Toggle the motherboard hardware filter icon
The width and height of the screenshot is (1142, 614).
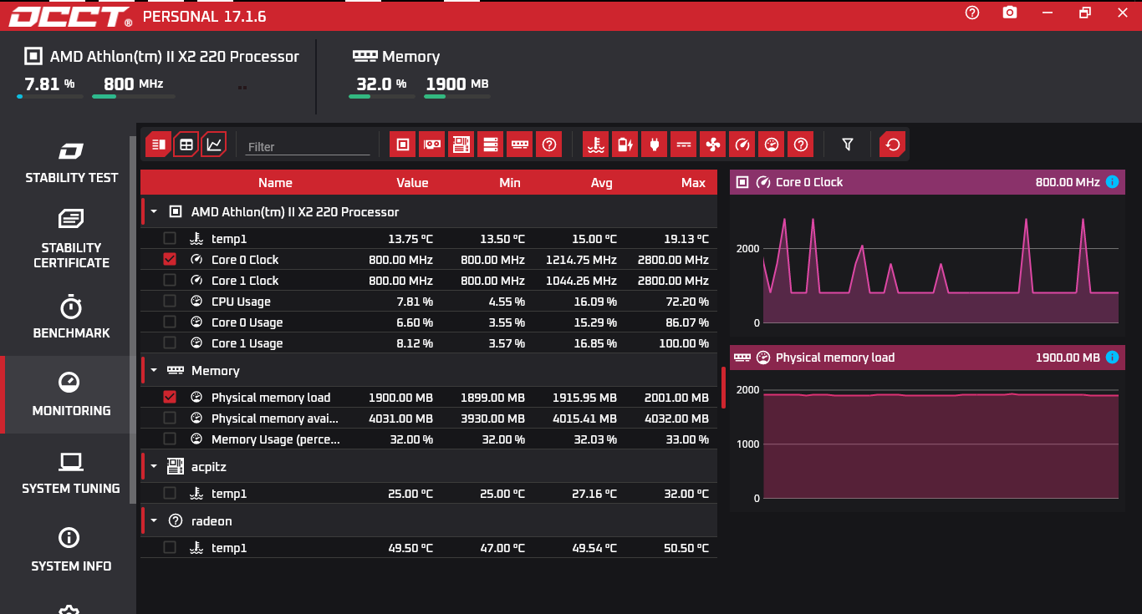tap(461, 145)
